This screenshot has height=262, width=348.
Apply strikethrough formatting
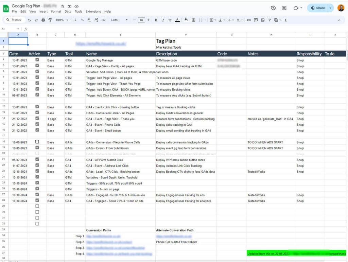[170, 20]
